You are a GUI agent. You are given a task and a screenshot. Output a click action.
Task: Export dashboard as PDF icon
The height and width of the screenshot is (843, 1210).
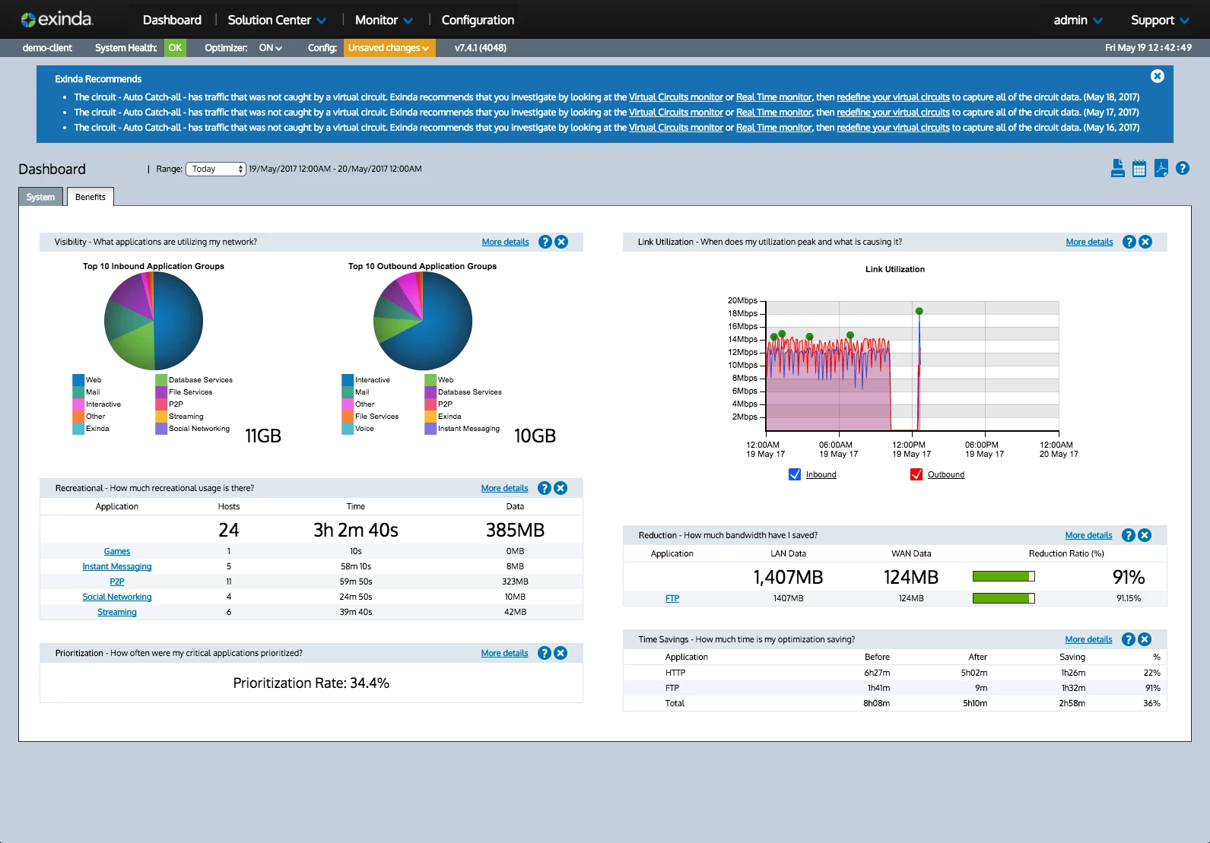[x=1161, y=169]
